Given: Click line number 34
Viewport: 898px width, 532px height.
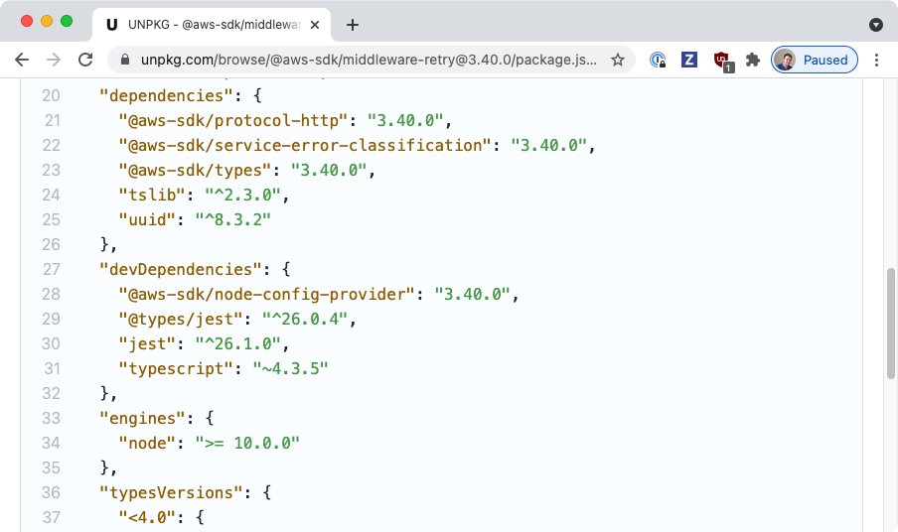Looking at the screenshot, I should coord(51,443).
